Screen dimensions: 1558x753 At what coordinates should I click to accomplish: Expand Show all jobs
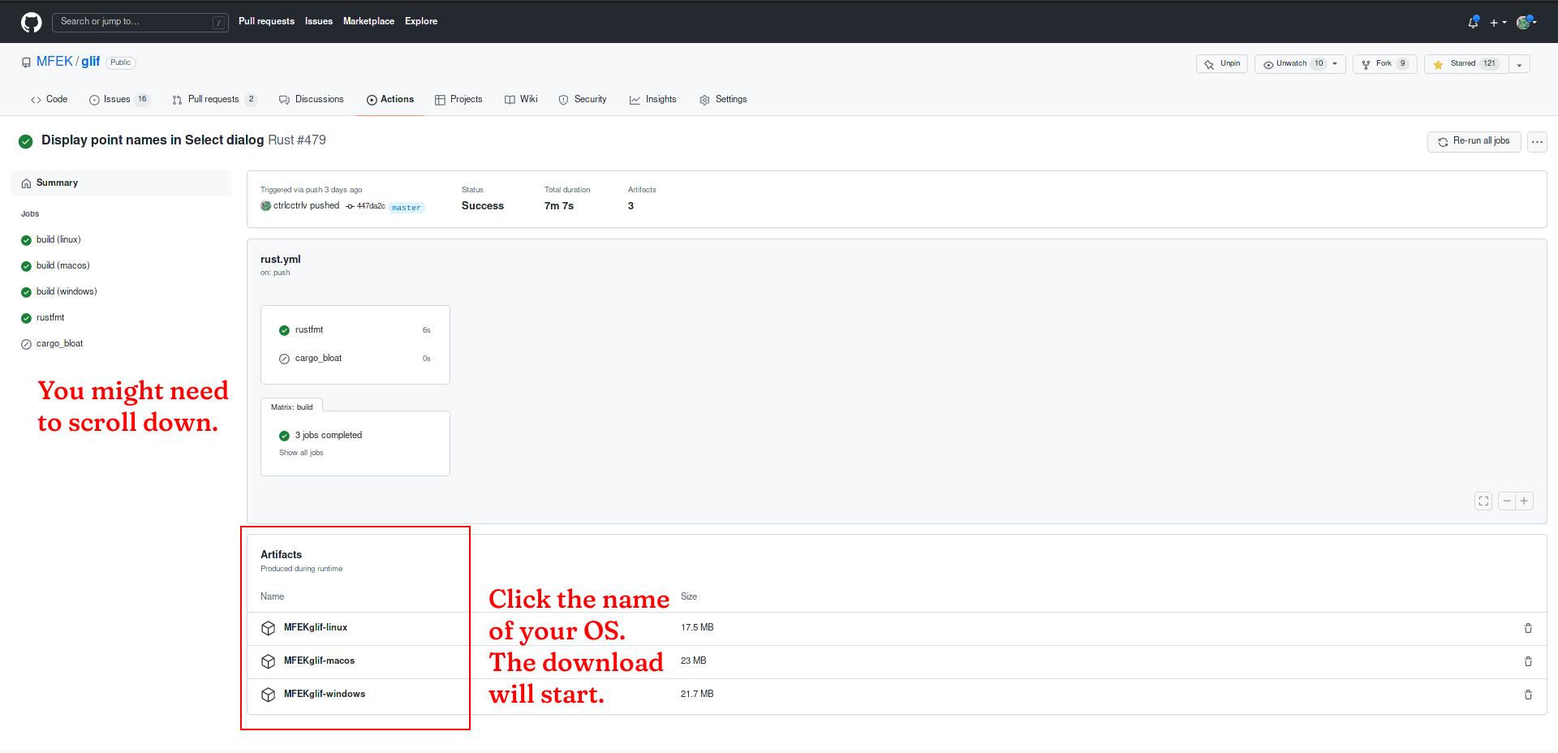click(301, 453)
